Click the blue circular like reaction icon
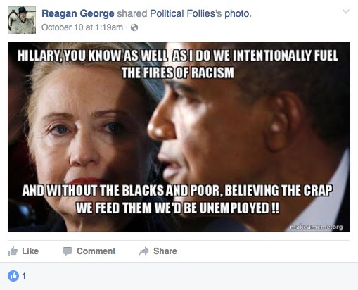Viewport: 358px width, 290px height. pyautogui.click(x=13, y=276)
